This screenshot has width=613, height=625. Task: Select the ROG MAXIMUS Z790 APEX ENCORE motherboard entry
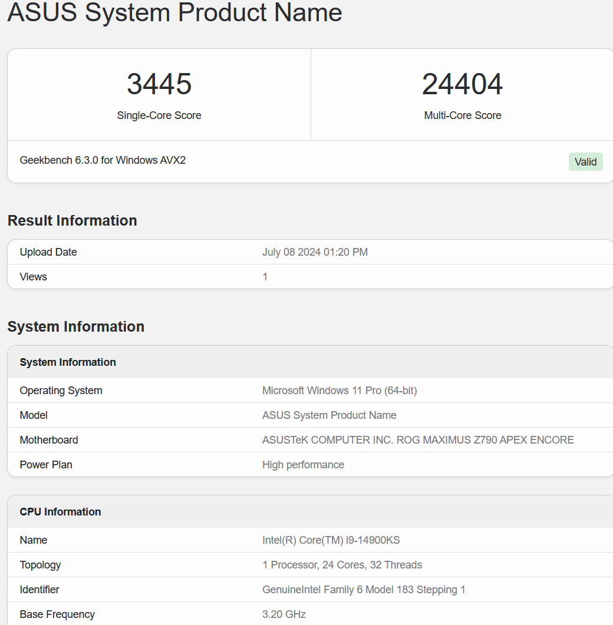coord(418,439)
